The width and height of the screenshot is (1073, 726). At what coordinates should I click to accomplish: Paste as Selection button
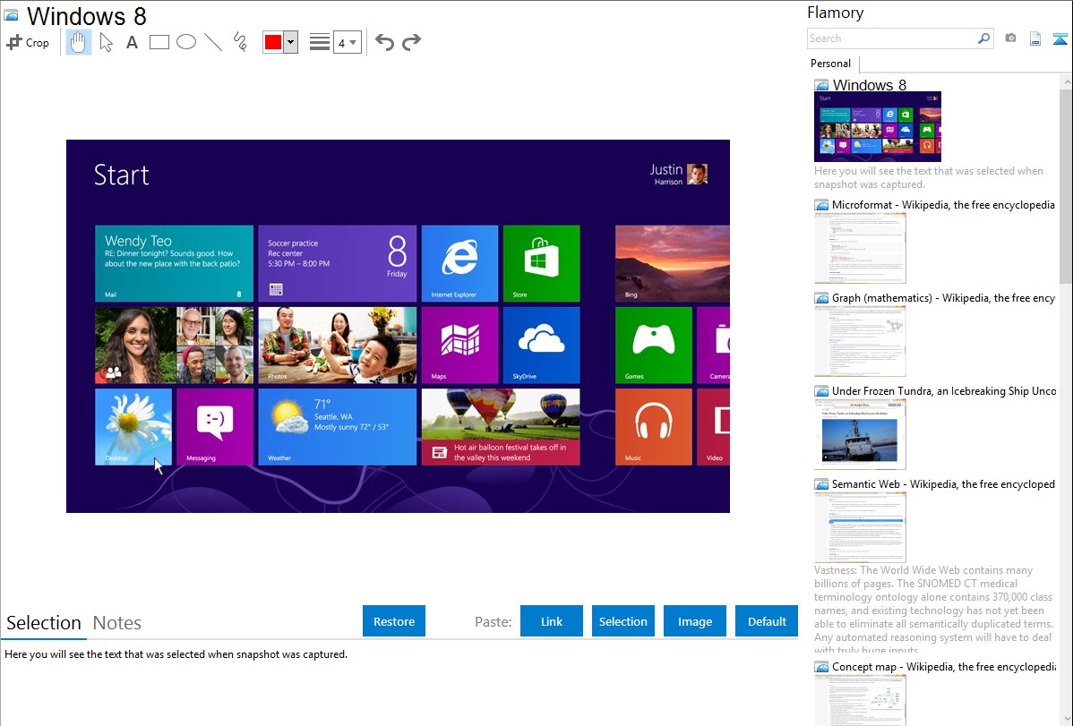click(x=622, y=621)
